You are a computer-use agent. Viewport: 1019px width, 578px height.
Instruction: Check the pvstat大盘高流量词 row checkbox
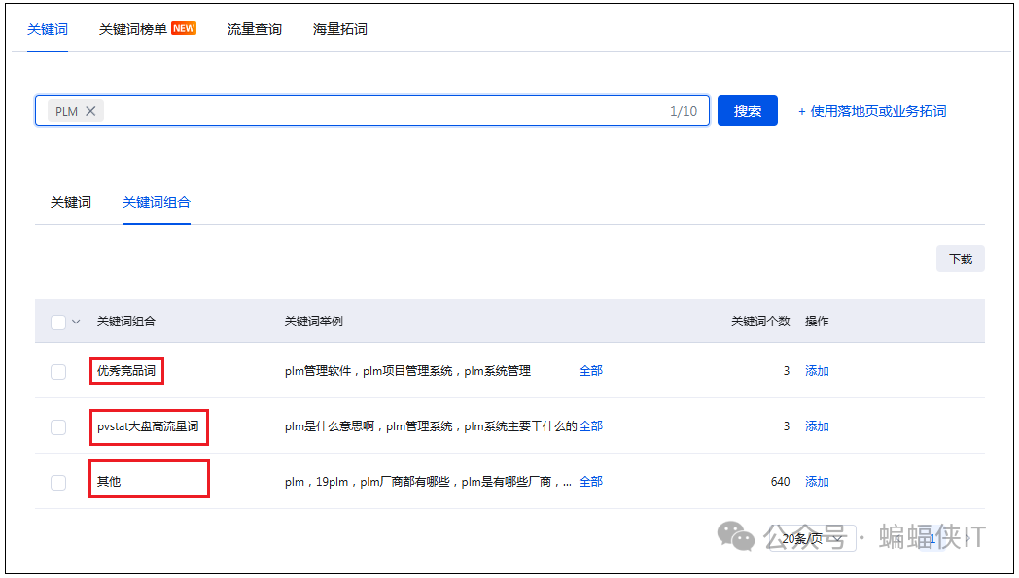click(58, 426)
